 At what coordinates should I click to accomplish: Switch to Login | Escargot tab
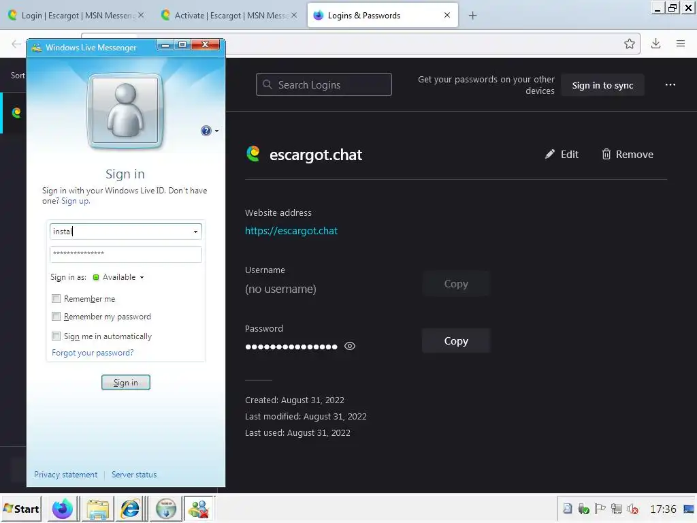76,15
